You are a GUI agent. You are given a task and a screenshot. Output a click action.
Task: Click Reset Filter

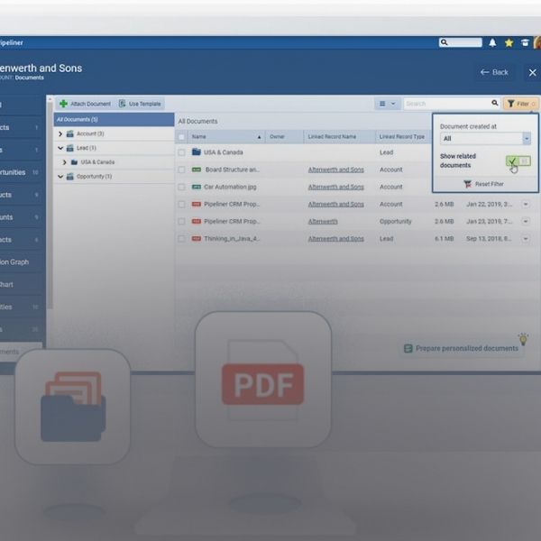click(483, 184)
